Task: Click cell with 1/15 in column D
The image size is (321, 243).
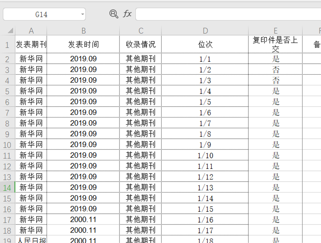Action: click(x=205, y=209)
